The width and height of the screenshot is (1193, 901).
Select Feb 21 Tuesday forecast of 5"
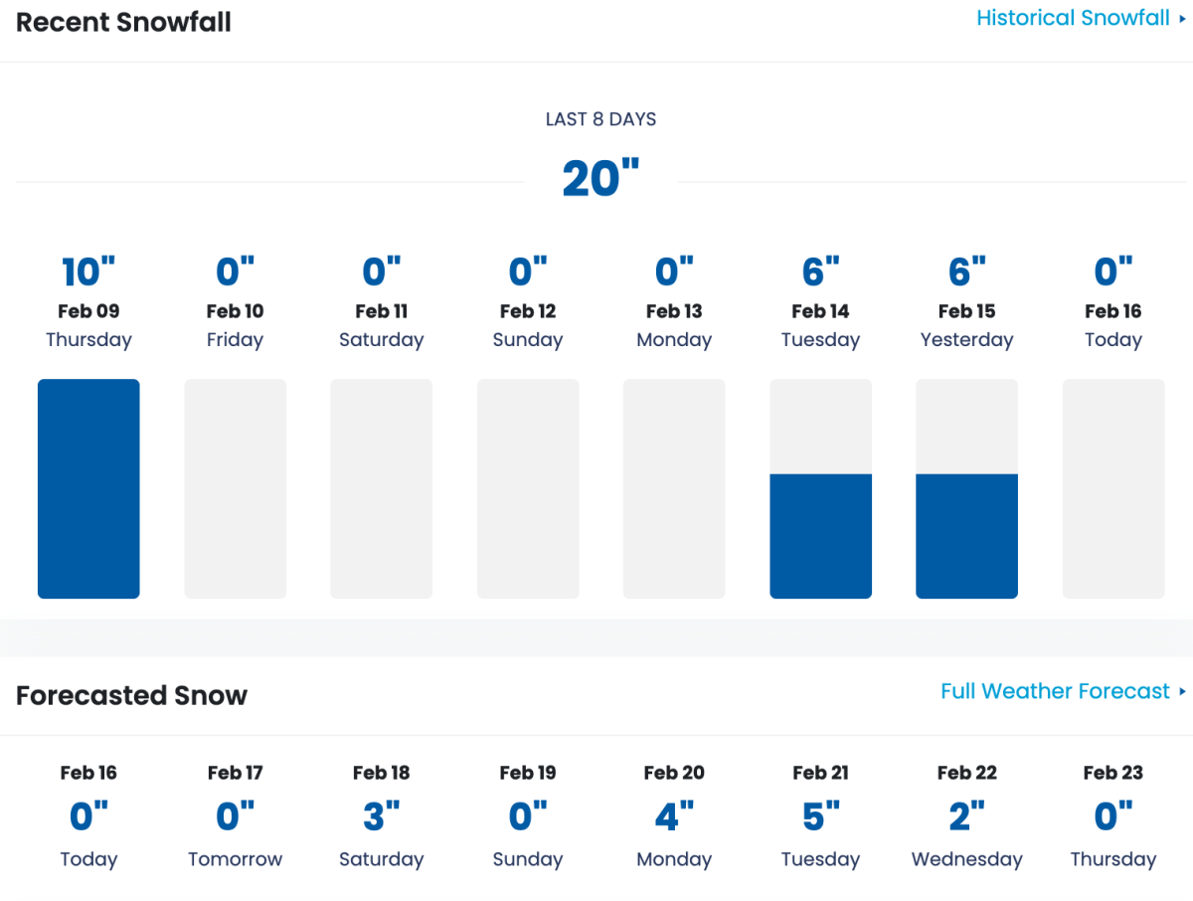click(x=820, y=816)
